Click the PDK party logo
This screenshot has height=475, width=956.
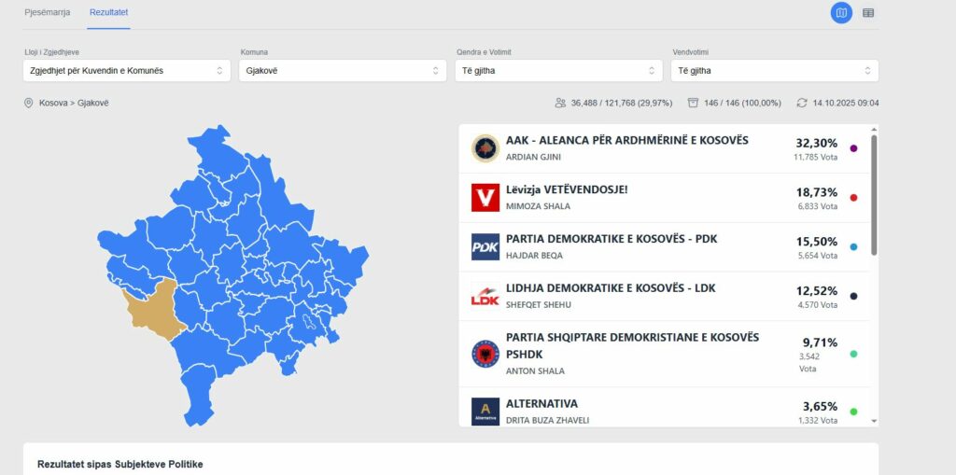pos(485,246)
